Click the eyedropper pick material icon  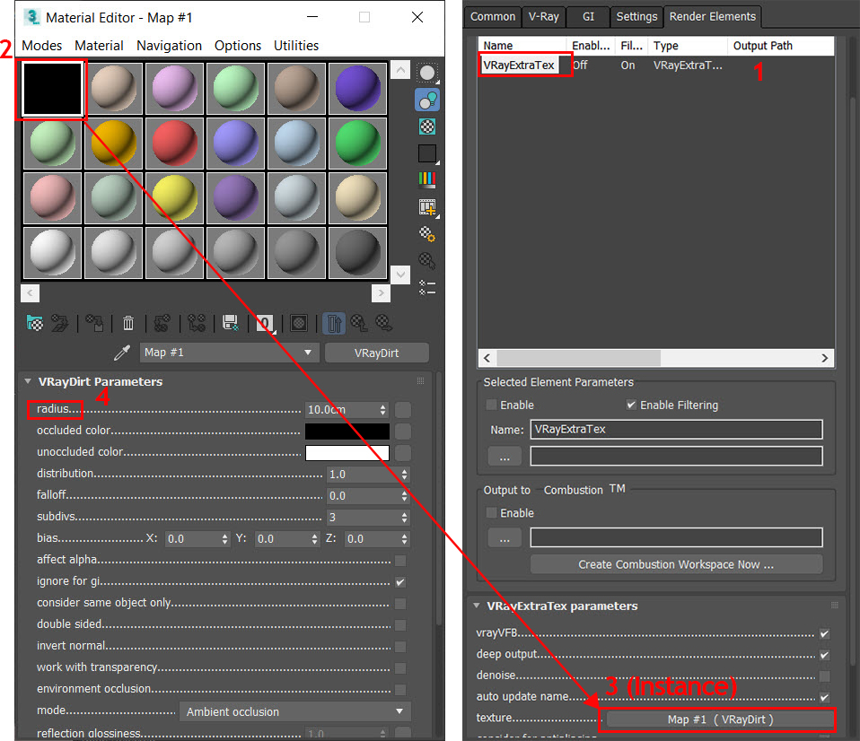(122, 353)
